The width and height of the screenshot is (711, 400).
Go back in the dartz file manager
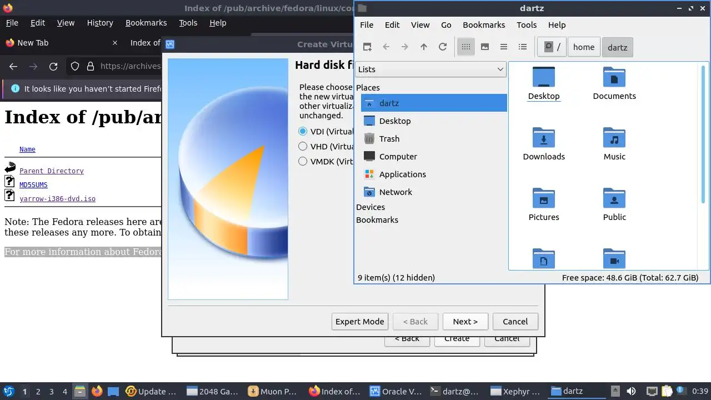point(386,47)
